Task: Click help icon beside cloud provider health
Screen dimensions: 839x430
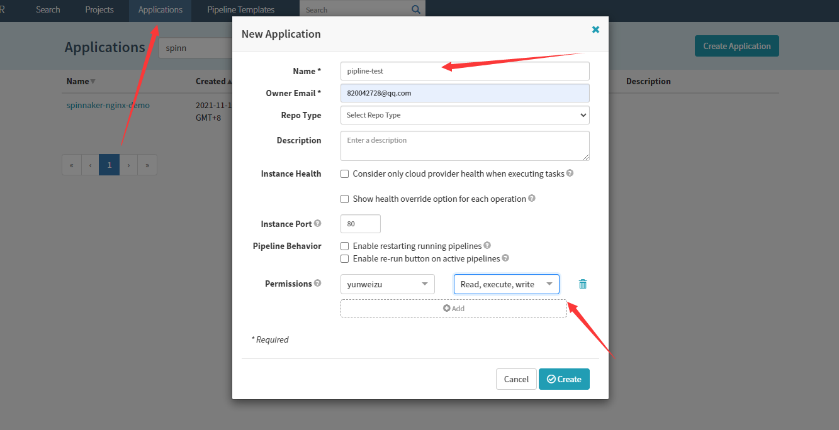Action: point(570,174)
